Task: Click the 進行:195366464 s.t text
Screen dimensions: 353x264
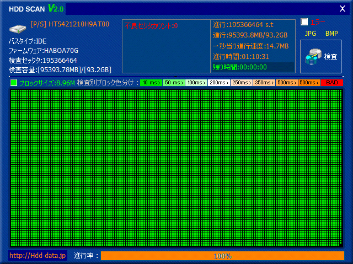Action: click(x=243, y=24)
